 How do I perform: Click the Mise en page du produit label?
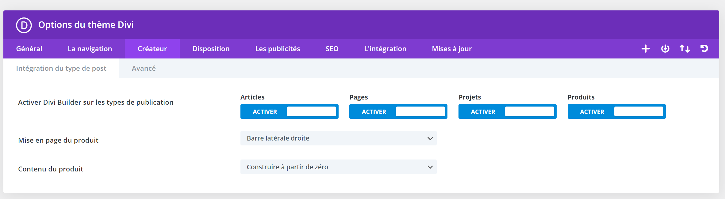point(58,140)
